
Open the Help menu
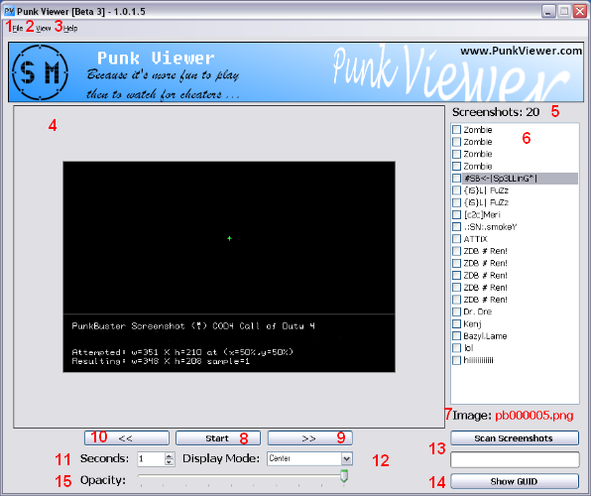coord(70,29)
